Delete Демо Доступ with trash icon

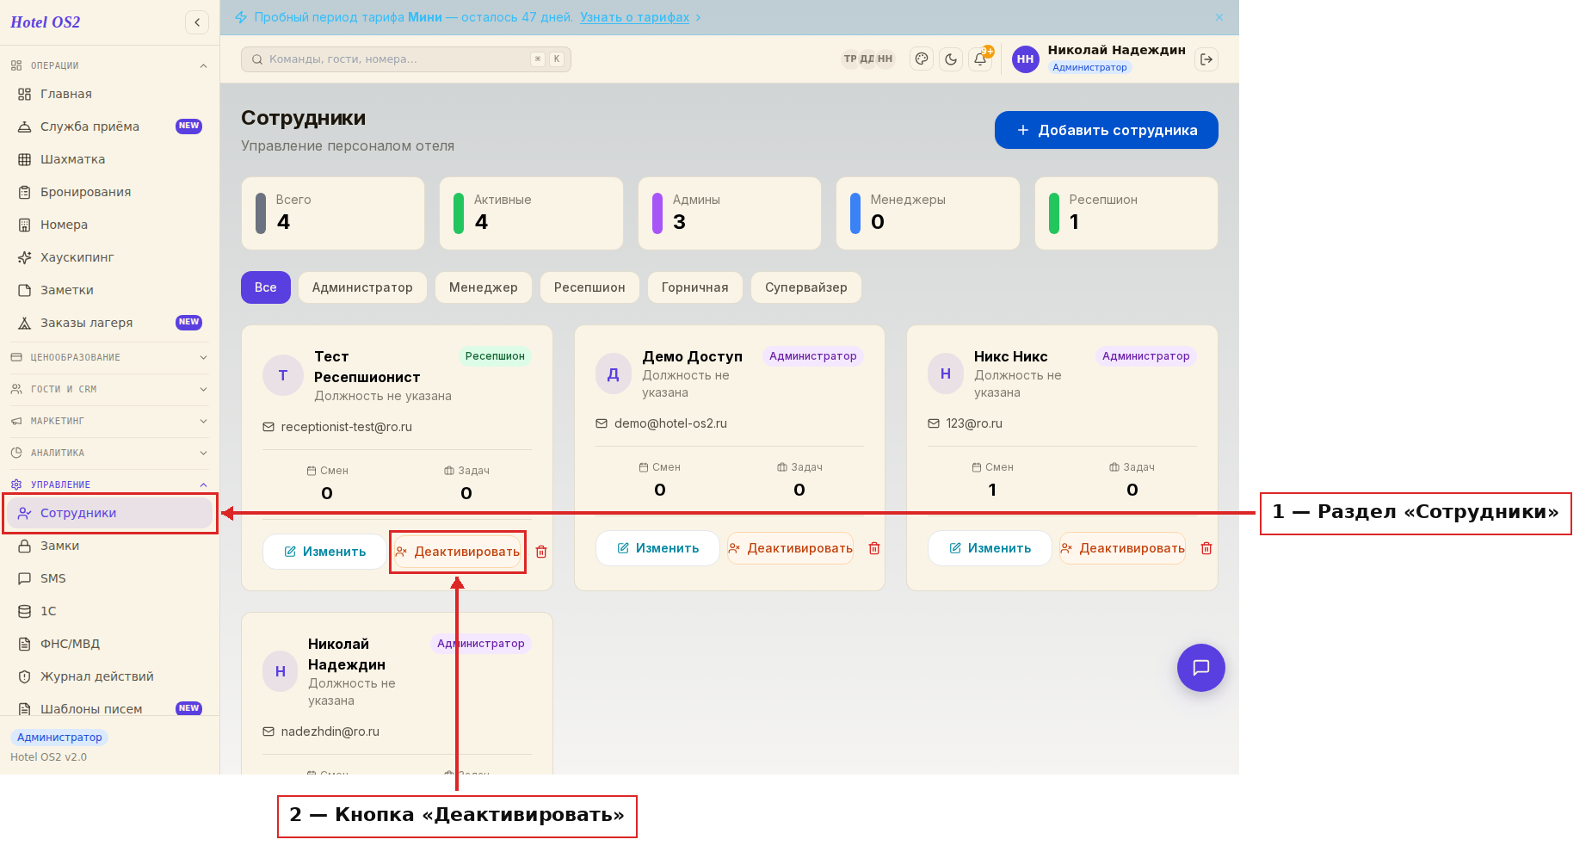[874, 548]
